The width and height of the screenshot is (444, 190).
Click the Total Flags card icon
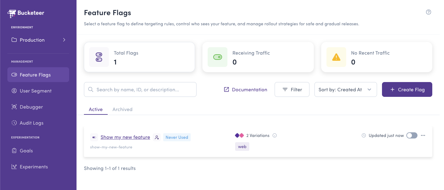[99, 57]
